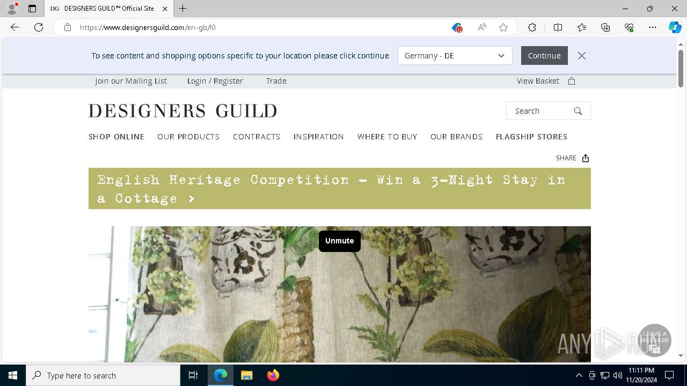
Task: Open a new tab with plus icon
Action: coord(183,9)
